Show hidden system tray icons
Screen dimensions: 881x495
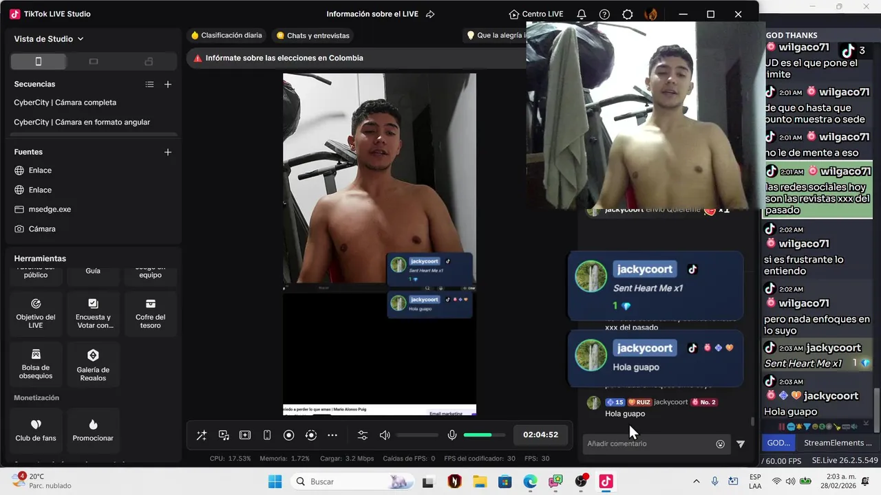pyautogui.click(x=696, y=481)
